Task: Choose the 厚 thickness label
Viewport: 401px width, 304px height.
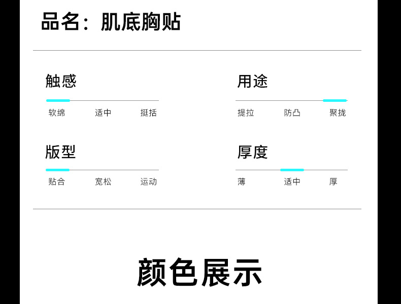Action: (x=333, y=181)
